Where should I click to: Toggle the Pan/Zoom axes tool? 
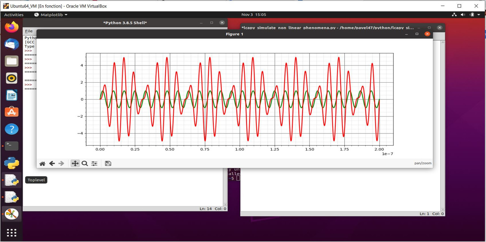[x=75, y=163]
